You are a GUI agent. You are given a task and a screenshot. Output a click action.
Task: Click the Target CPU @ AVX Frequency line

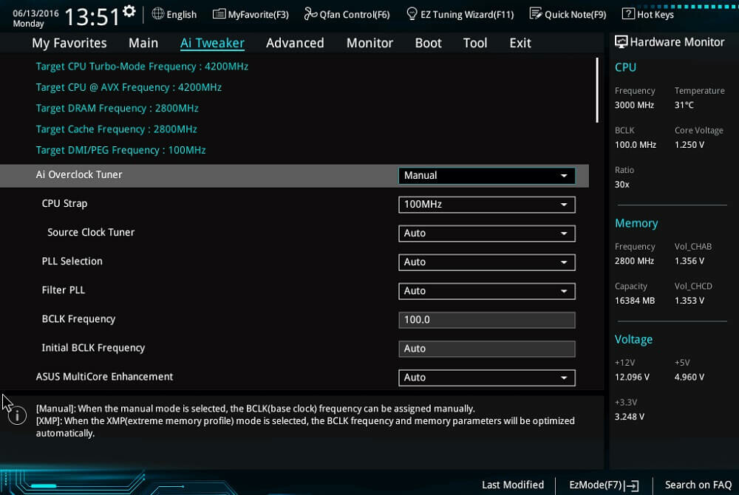tap(129, 87)
